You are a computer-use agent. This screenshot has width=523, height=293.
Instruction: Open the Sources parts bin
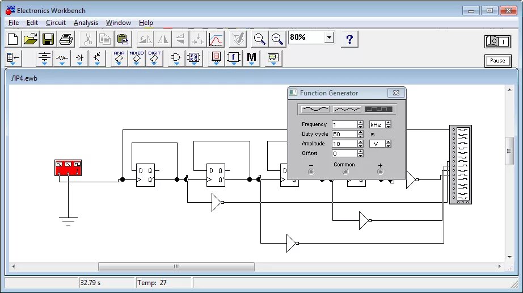pyautogui.click(x=44, y=58)
